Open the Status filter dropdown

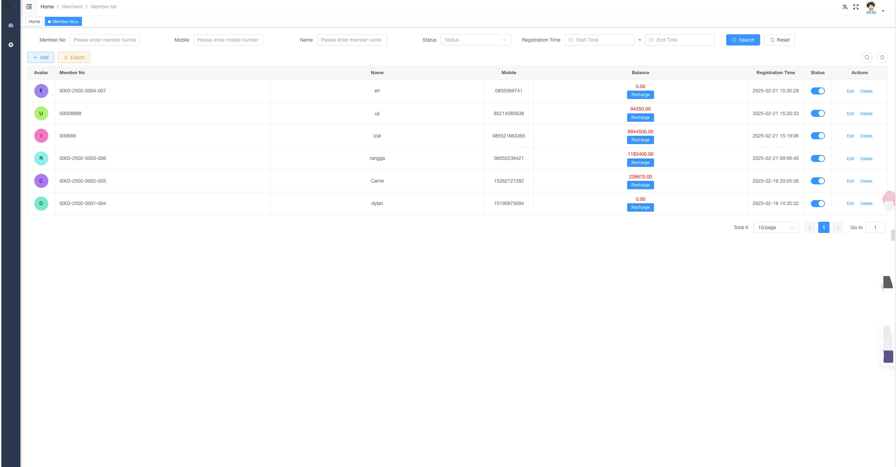click(475, 40)
